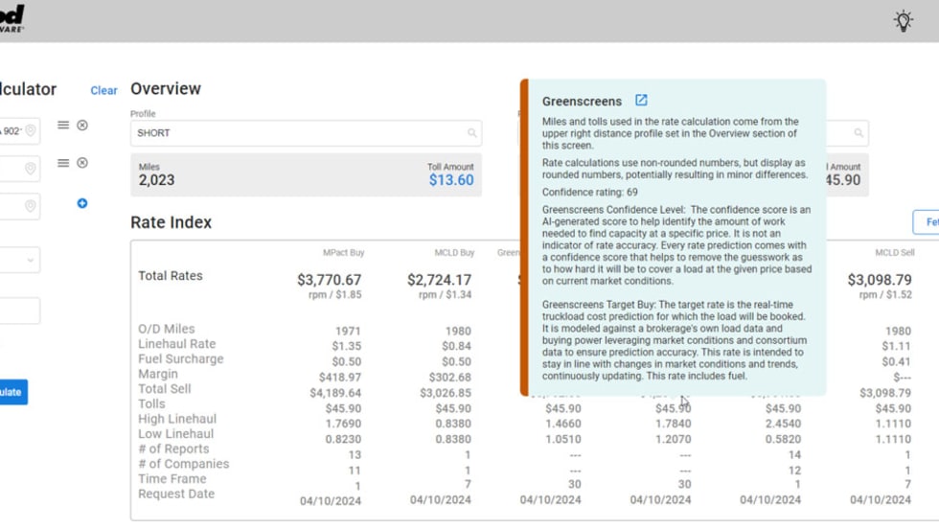Click the Fetch button beside Rate Index
Screen dimensions: 939x529
click(927, 222)
